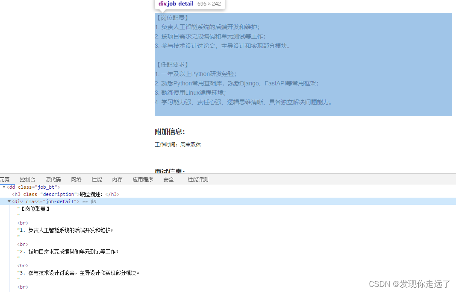
Task: Open the 性能评测 panel
Action: coord(197,179)
